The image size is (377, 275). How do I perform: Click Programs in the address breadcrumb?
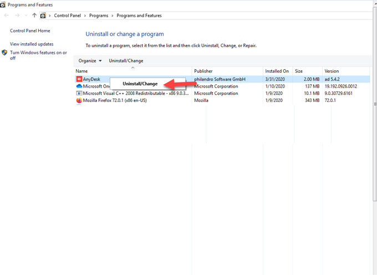[x=99, y=16]
